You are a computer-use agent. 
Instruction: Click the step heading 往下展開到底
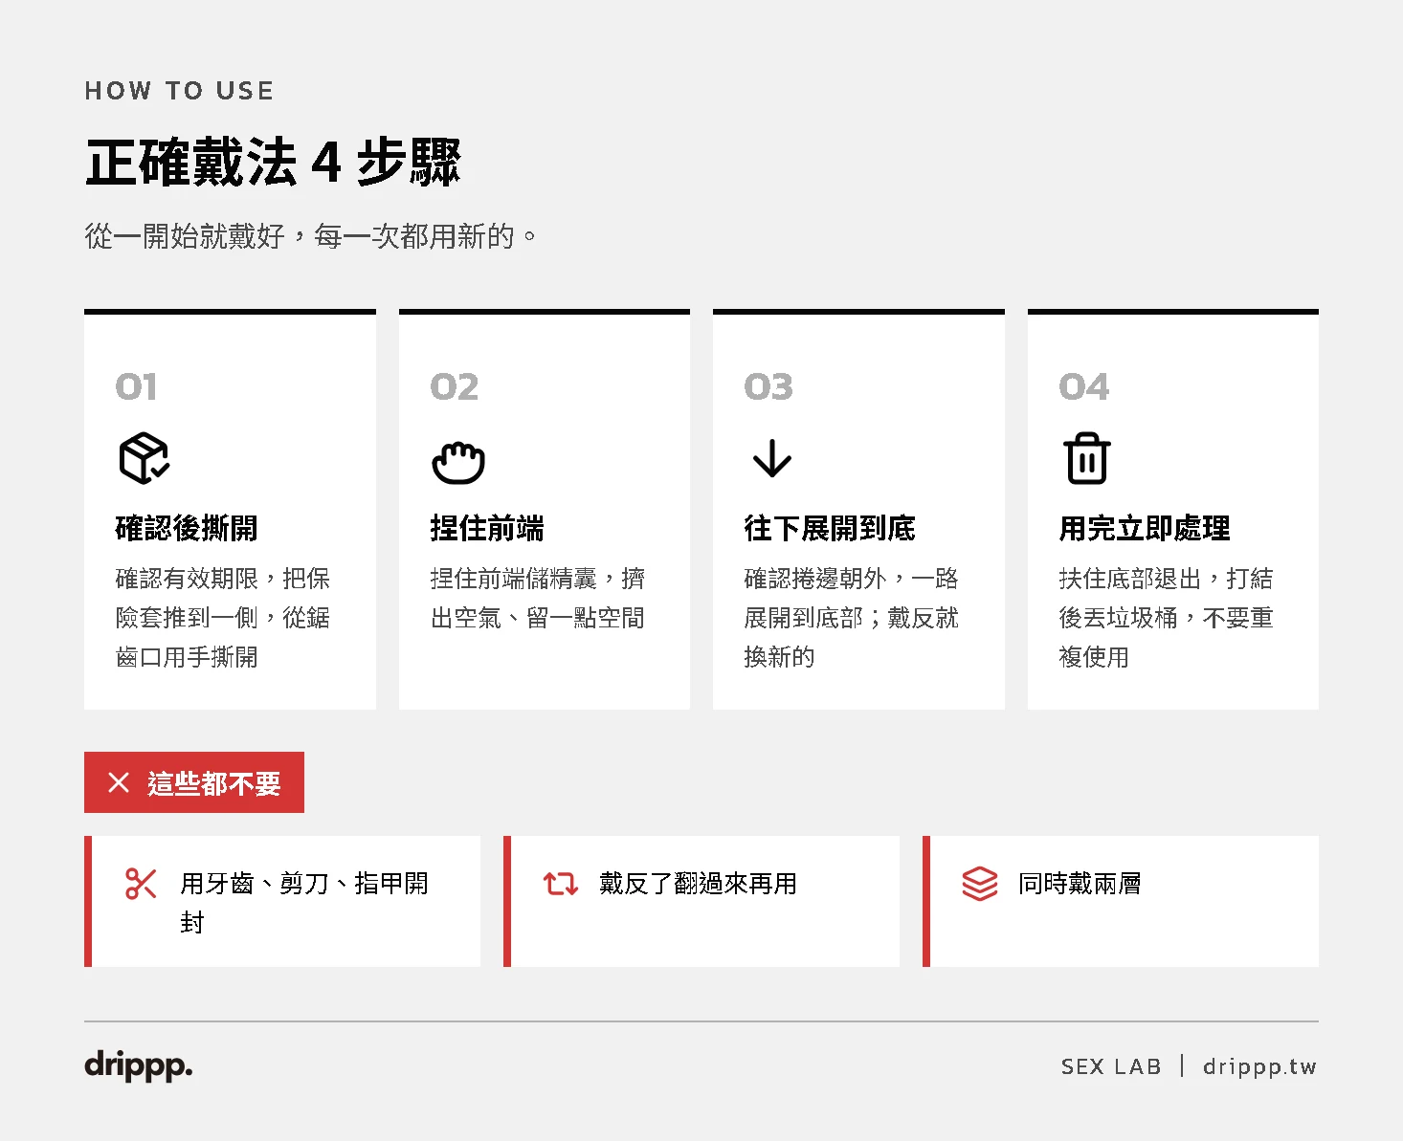pyautogui.click(x=830, y=528)
